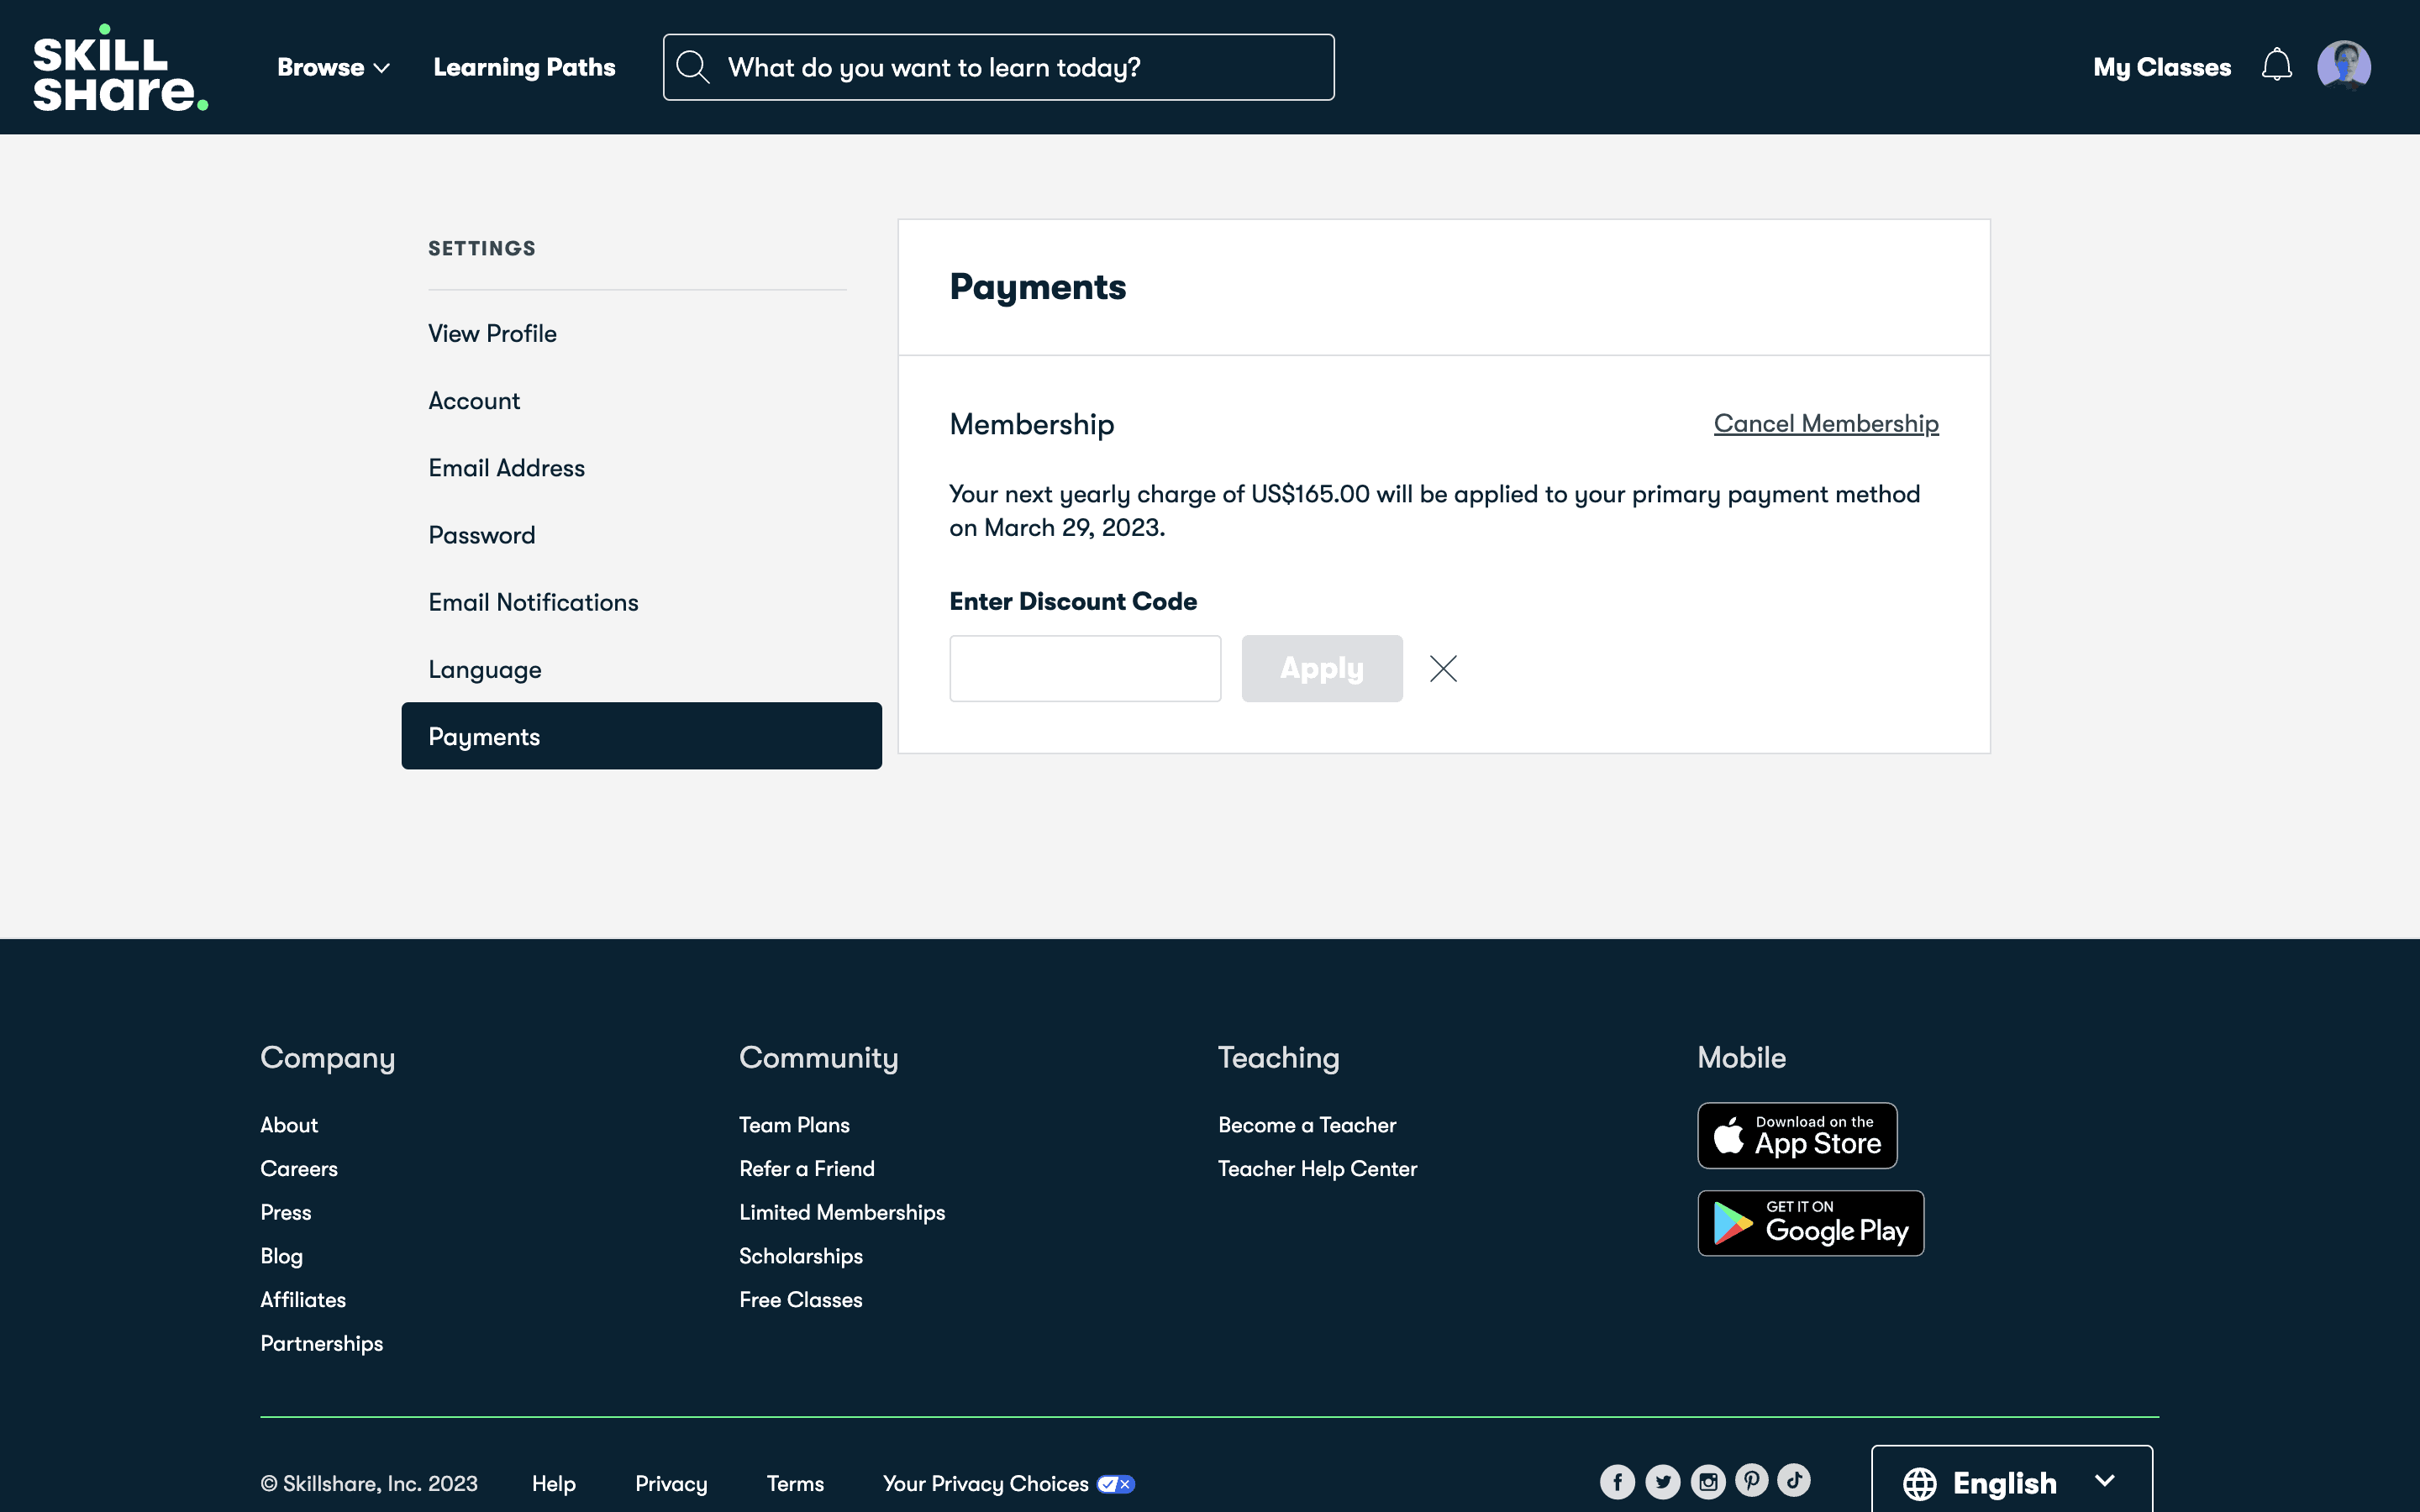
Task: Go to Email Notifications settings
Action: click(533, 602)
